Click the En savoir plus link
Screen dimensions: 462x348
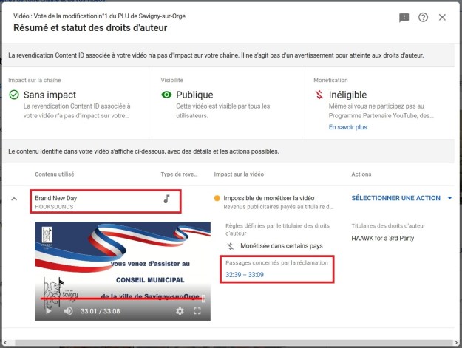click(347, 127)
